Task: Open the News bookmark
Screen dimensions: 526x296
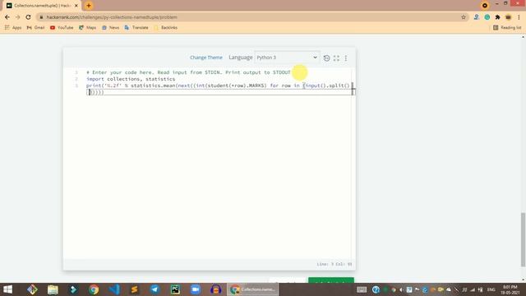Action: [110, 27]
